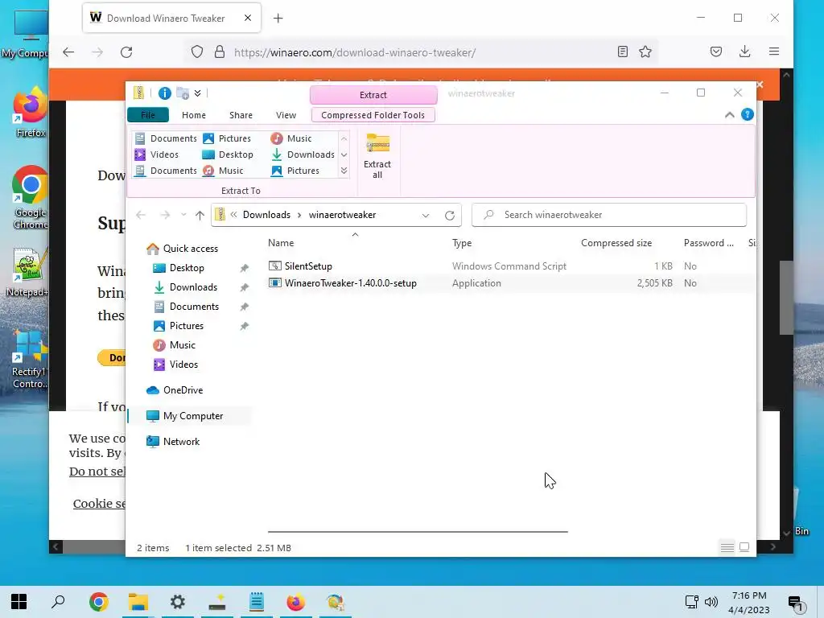Switch to Firefox on the taskbar
The image size is (824, 618).
pyautogui.click(x=296, y=602)
